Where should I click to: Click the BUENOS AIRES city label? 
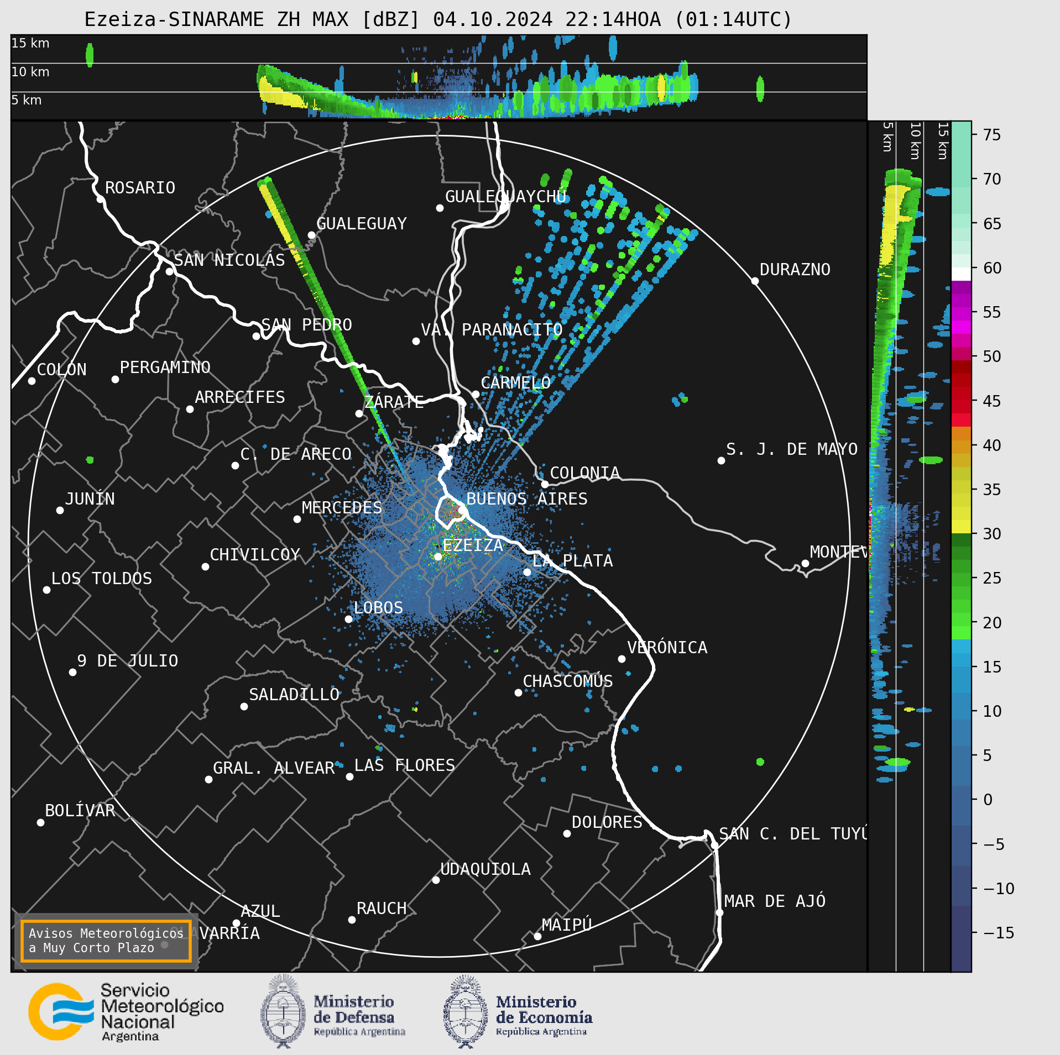526,499
